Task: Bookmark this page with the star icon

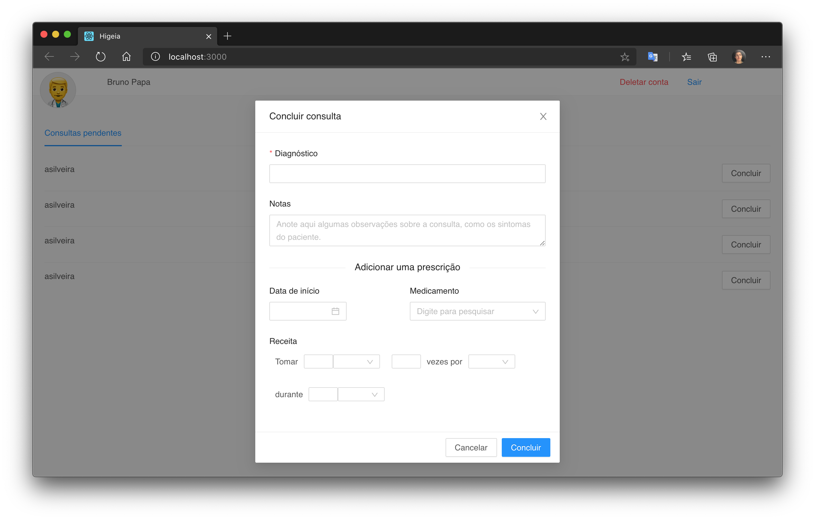Action: tap(624, 57)
